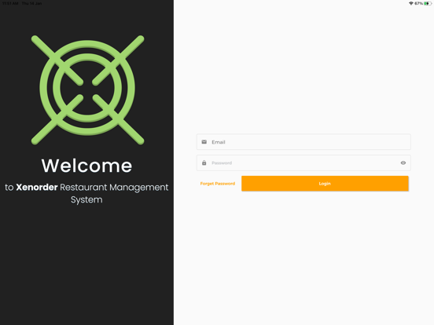Click the orange Login button
Image resolution: width=434 pixels, height=325 pixels.
325,184
